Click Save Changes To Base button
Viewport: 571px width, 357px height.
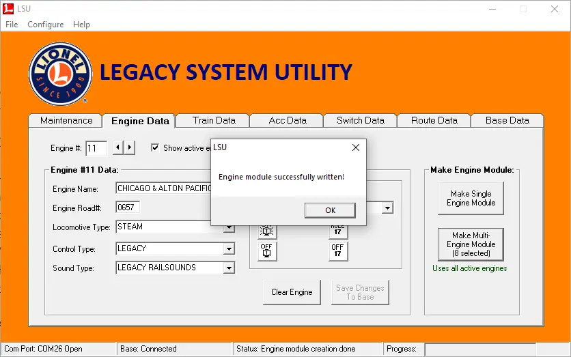(x=360, y=292)
